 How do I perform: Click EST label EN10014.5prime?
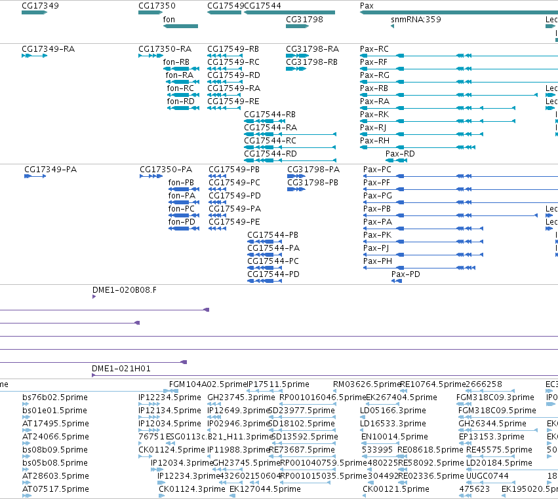(x=395, y=436)
